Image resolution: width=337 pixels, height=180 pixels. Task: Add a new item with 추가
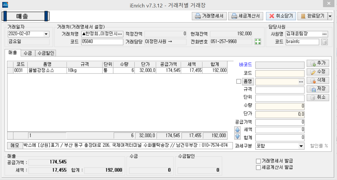coord(318,63)
